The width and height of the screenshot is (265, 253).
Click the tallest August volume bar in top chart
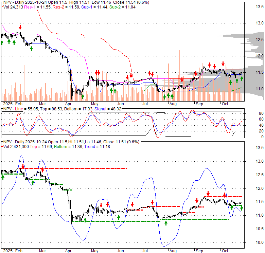click(x=180, y=76)
